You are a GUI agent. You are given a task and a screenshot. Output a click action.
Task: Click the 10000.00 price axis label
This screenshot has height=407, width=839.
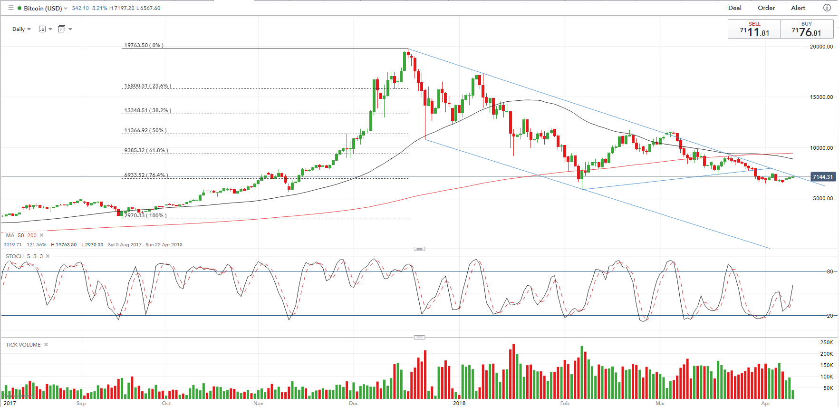click(x=821, y=148)
